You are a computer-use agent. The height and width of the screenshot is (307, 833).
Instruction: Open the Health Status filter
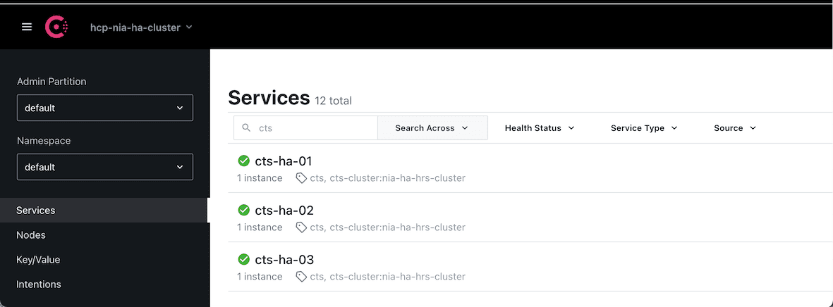pyautogui.click(x=540, y=128)
